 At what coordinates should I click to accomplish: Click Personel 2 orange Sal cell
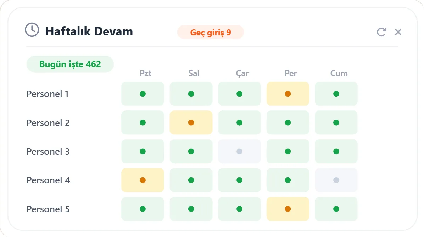coord(191,122)
